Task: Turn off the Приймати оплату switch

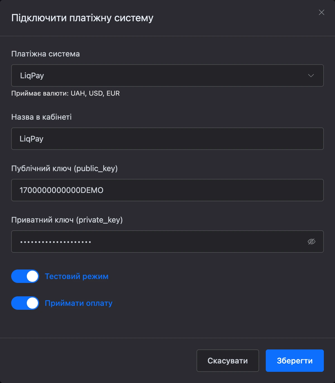Action: [x=25, y=303]
